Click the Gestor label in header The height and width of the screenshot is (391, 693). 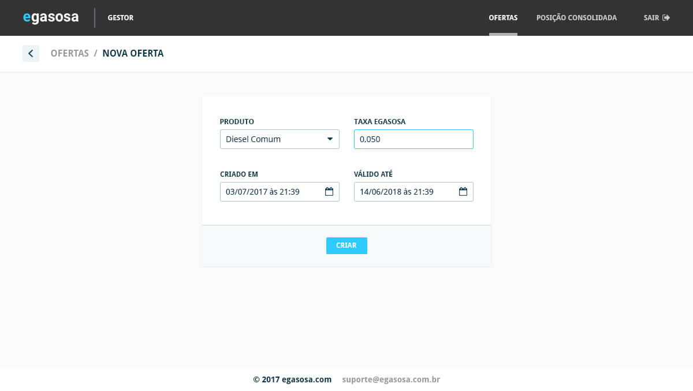pos(121,18)
